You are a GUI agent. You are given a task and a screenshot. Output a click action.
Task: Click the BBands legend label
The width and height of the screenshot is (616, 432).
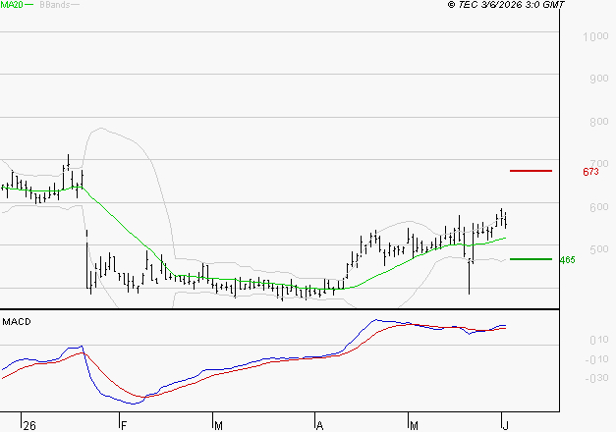[x=55, y=5]
